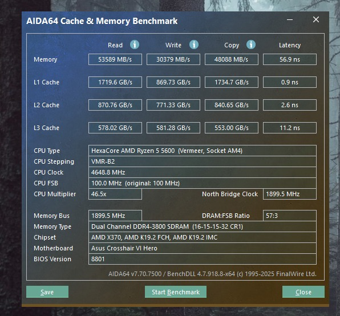340x316 pixels.
Task: Click the Memory row label
Action: [x=45, y=59]
